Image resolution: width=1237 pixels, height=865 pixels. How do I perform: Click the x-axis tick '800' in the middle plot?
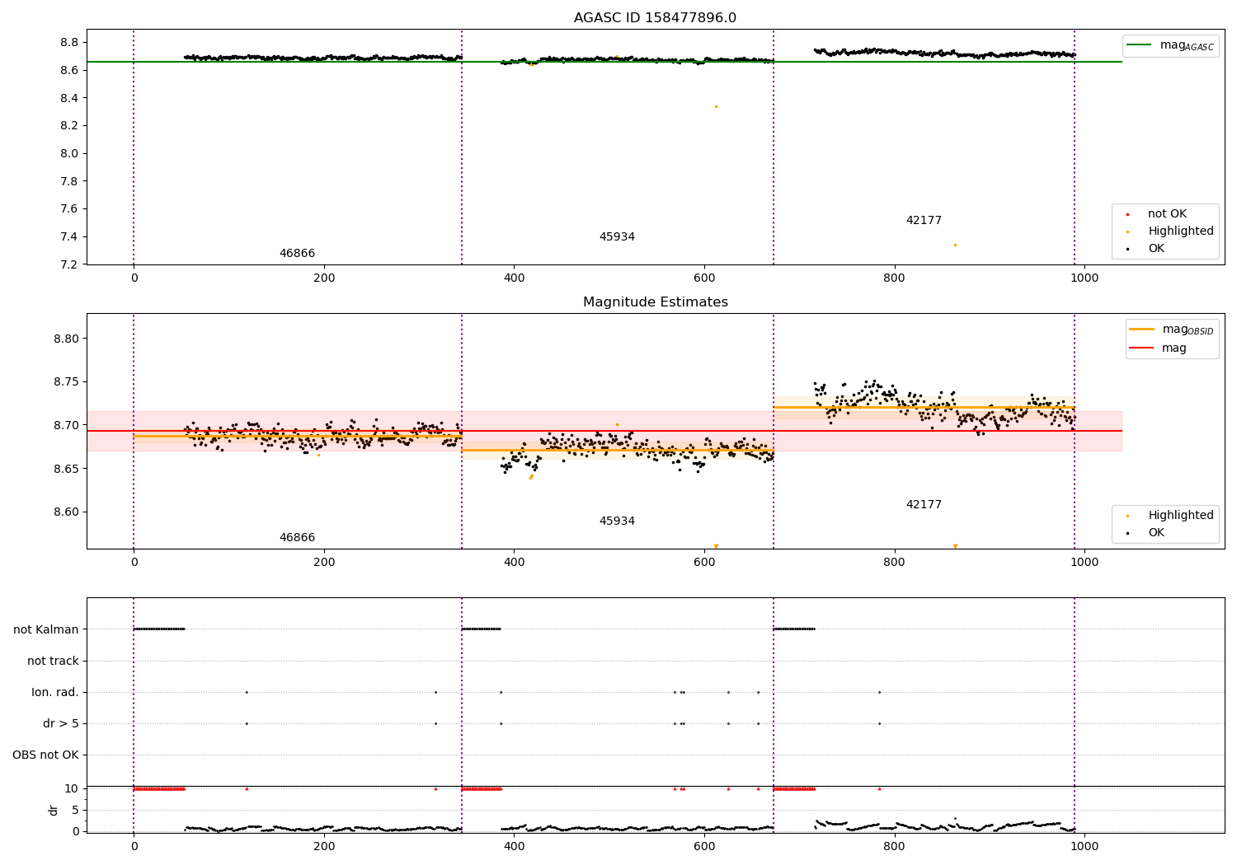[x=894, y=563]
